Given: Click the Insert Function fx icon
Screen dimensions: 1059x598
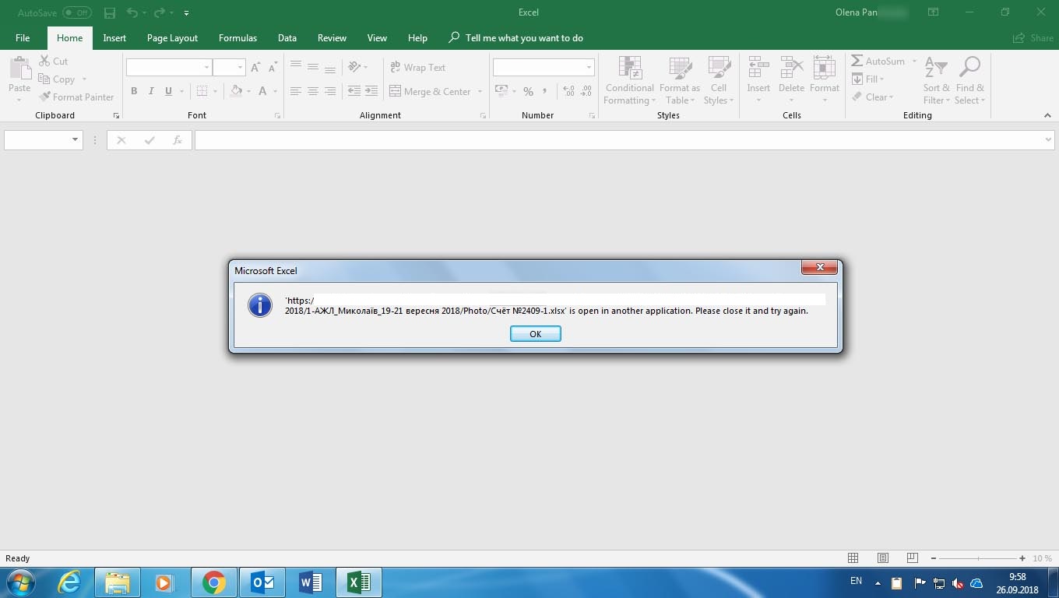Looking at the screenshot, I should (x=178, y=140).
